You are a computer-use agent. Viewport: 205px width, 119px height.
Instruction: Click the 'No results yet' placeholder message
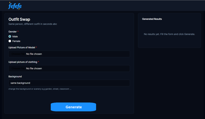click(x=169, y=34)
